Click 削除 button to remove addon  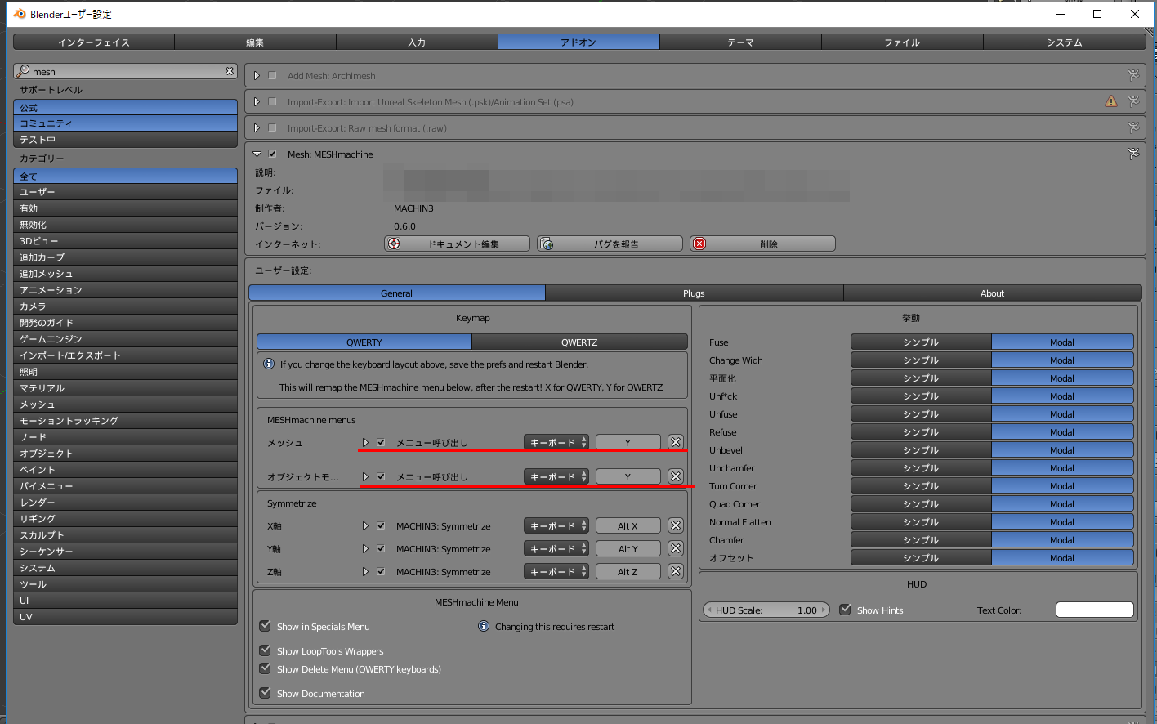(762, 244)
